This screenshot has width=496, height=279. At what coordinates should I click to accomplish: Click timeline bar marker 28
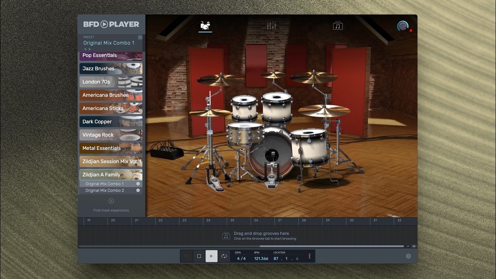(x=304, y=220)
